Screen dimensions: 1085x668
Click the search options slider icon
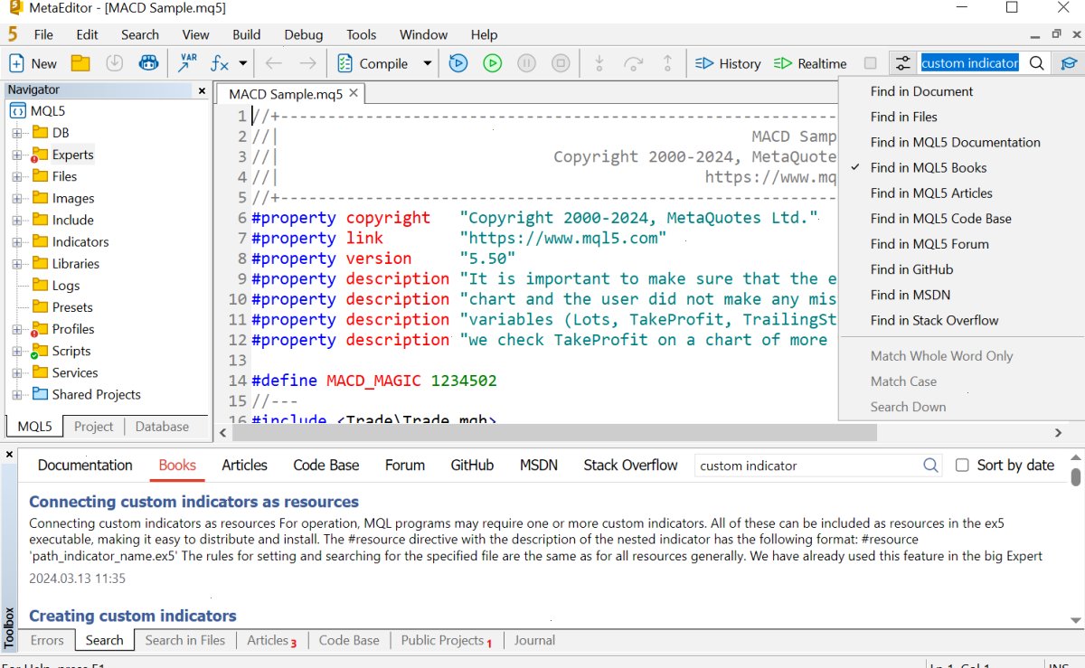coord(902,63)
